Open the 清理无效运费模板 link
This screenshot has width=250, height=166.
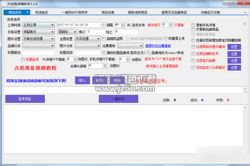(x=158, y=46)
